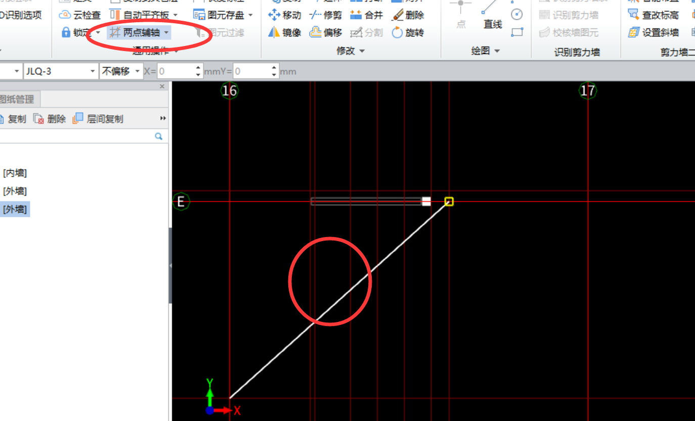This screenshot has height=421, width=695.
Task: Open the 不偏移 offset mode dropdown
Action: (x=138, y=71)
